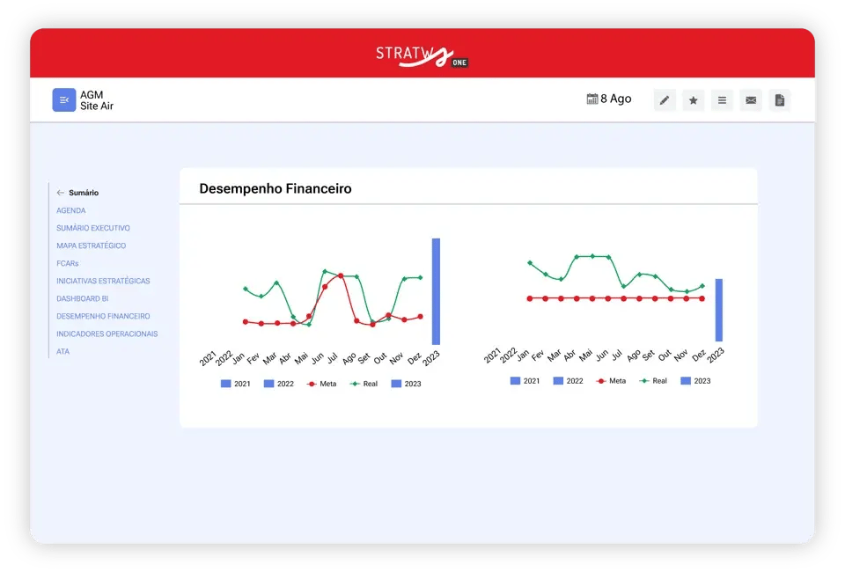Image resolution: width=845 pixels, height=572 pixels.
Task: Collapse sidebar with blue menu icon
Action: 63,100
